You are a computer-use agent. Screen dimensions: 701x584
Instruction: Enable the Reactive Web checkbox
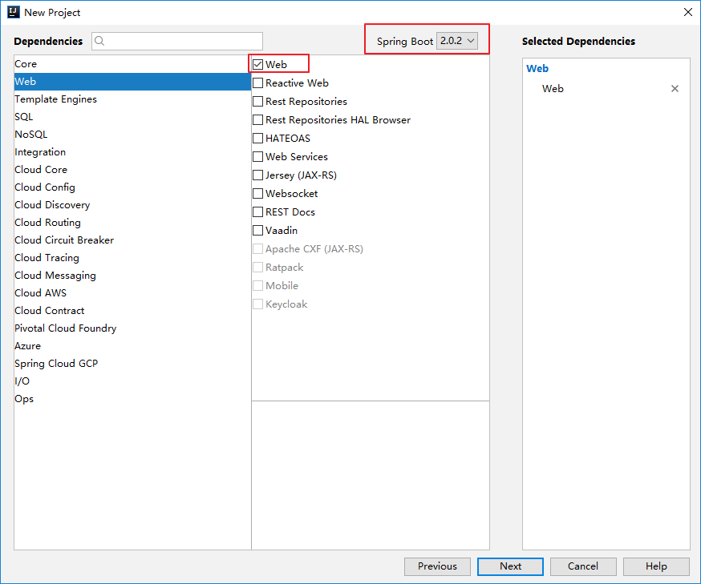point(258,83)
